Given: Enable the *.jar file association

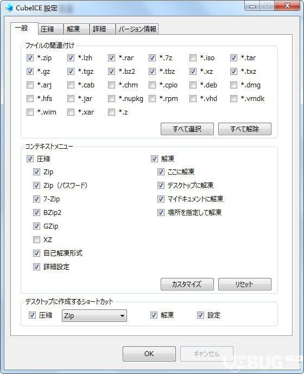Looking at the screenshot, I should tap(71, 98).
